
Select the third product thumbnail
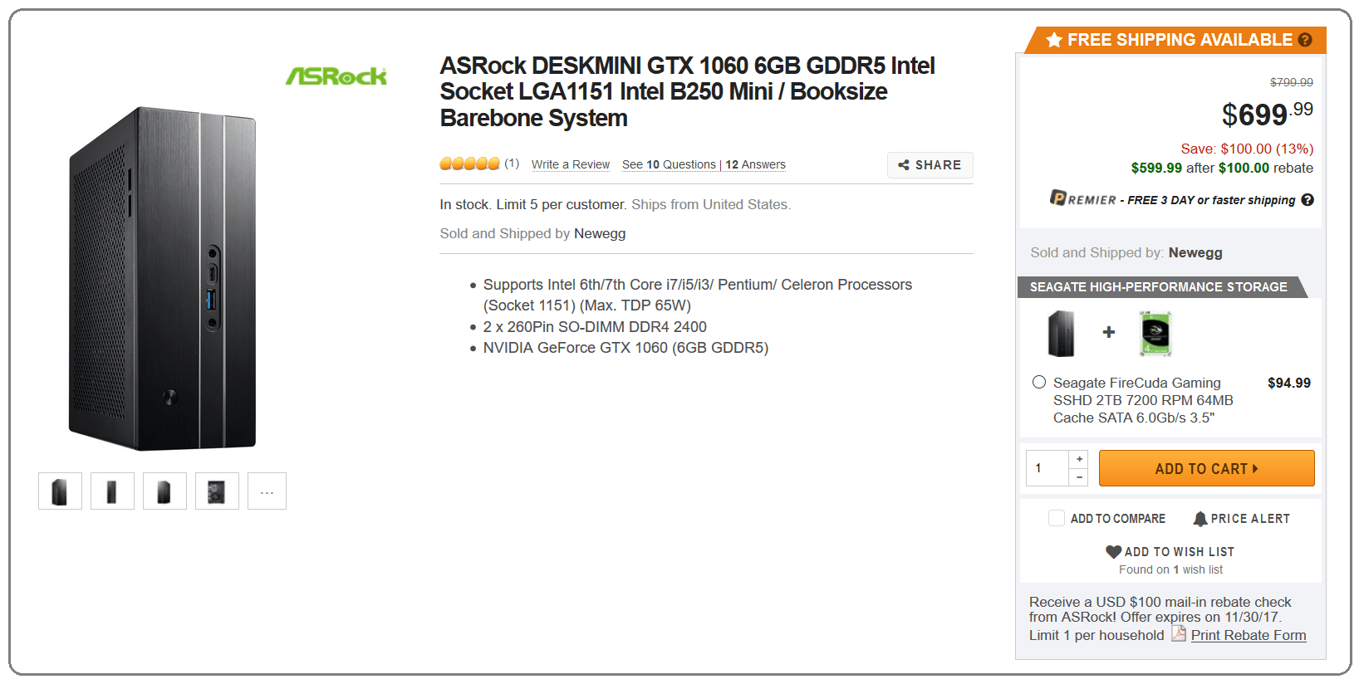pyautogui.click(x=164, y=491)
